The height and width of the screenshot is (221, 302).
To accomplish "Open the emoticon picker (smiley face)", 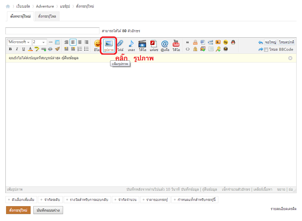I will (x=97, y=46).
